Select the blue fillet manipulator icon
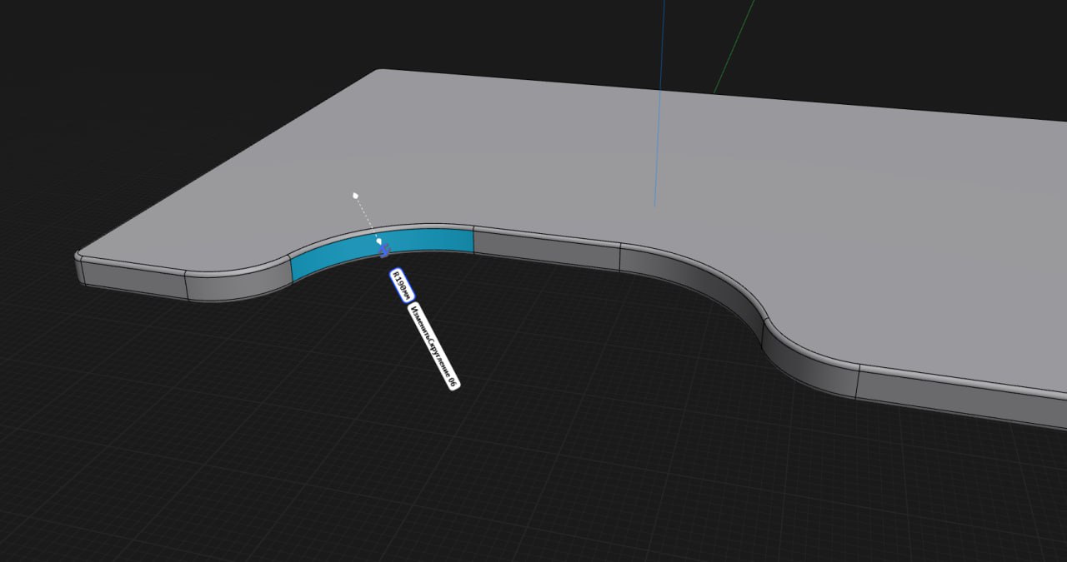 pyautogui.click(x=383, y=249)
